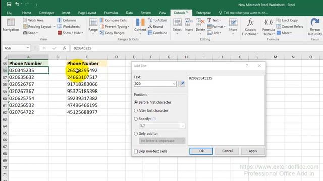Save the workbook

point(9,4)
